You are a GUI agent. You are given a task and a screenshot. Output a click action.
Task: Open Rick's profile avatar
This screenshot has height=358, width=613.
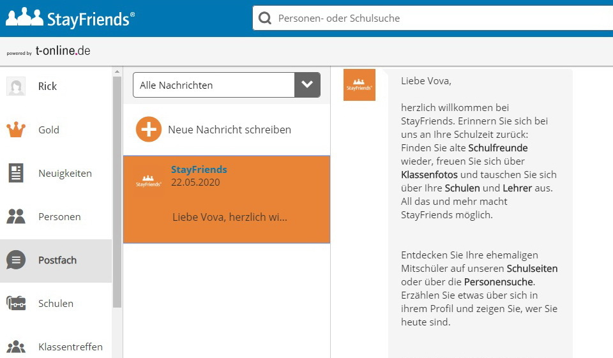(16, 86)
